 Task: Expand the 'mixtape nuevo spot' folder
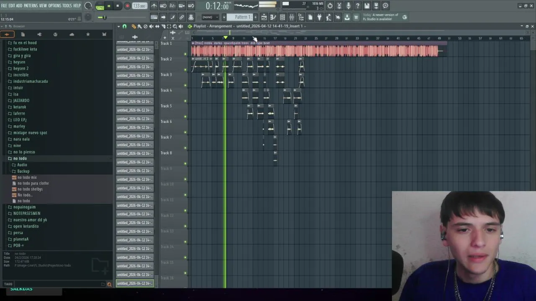pyautogui.click(x=30, y=133)
